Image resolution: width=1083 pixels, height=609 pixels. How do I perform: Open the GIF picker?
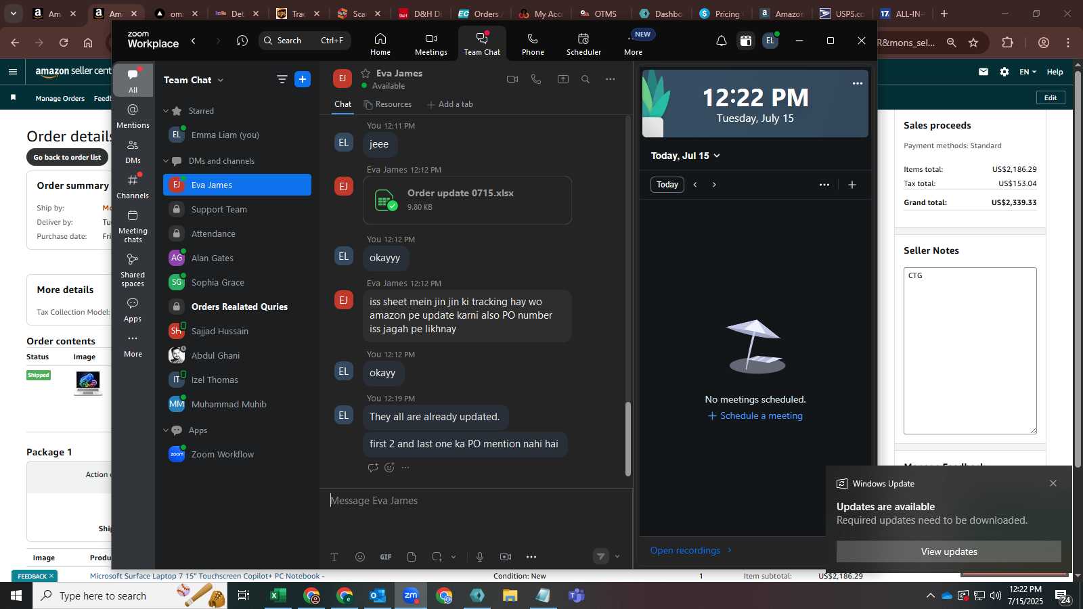click(x=386, y=557)
